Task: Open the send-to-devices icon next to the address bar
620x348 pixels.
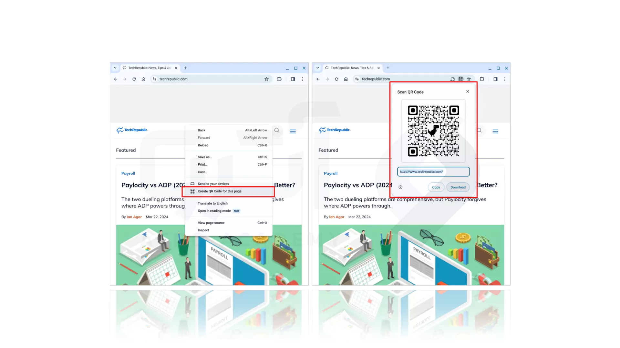Action: 452,79
